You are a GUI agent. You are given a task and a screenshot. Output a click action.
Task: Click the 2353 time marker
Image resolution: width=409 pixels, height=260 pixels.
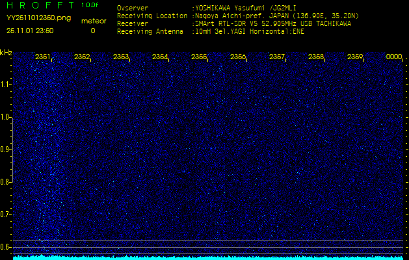click(x=121, y=57)
